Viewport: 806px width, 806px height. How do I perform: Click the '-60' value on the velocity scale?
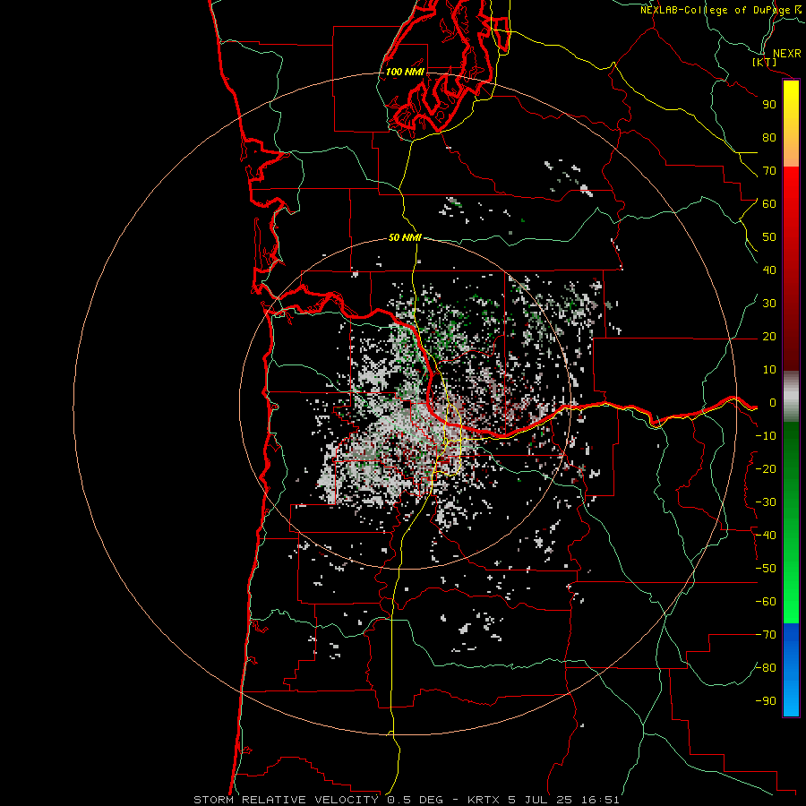coord(766,602)
